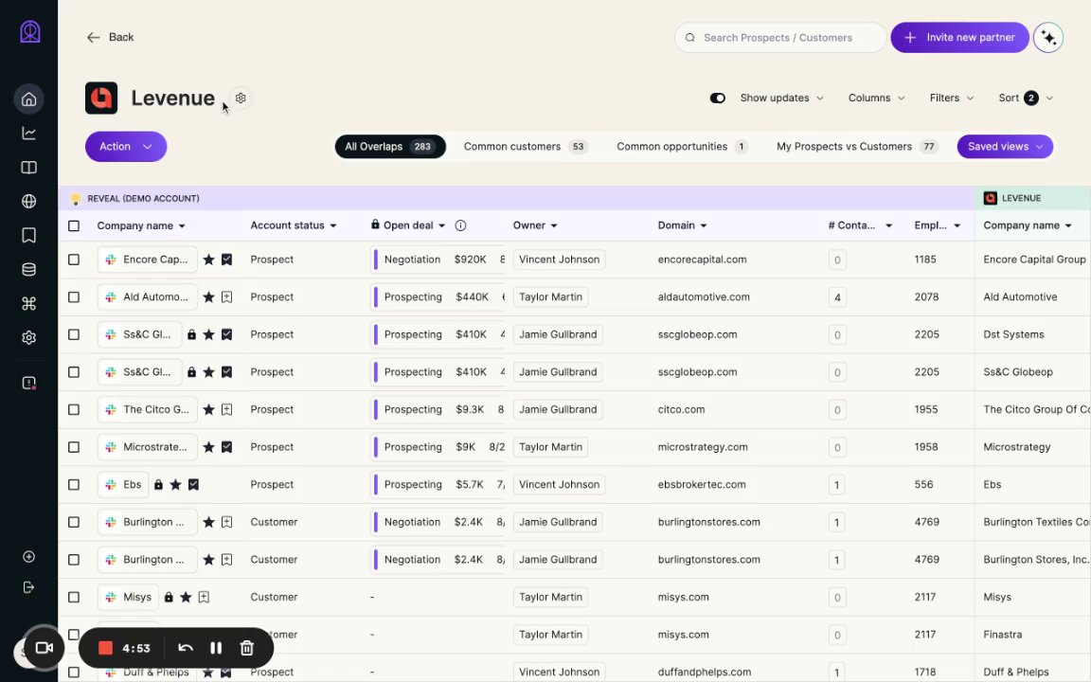
Task: Click the encorecapital.com domain cell
Action: click(x=702, y=260)
